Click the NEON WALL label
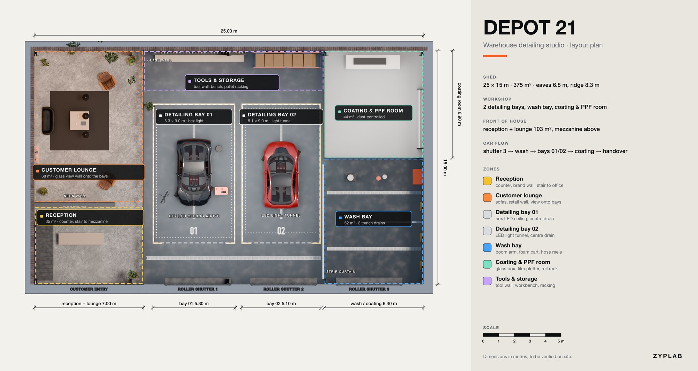698x371 pixels. (x=75, y=196)
